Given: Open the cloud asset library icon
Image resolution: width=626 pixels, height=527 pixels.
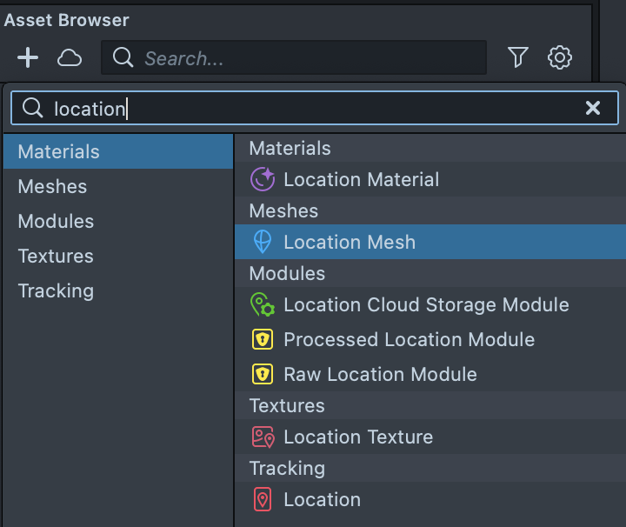Looking at the screenshot, I should 70,58.
